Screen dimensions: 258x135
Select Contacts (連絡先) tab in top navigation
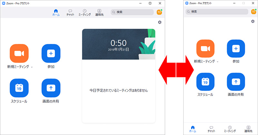point(99,13)
